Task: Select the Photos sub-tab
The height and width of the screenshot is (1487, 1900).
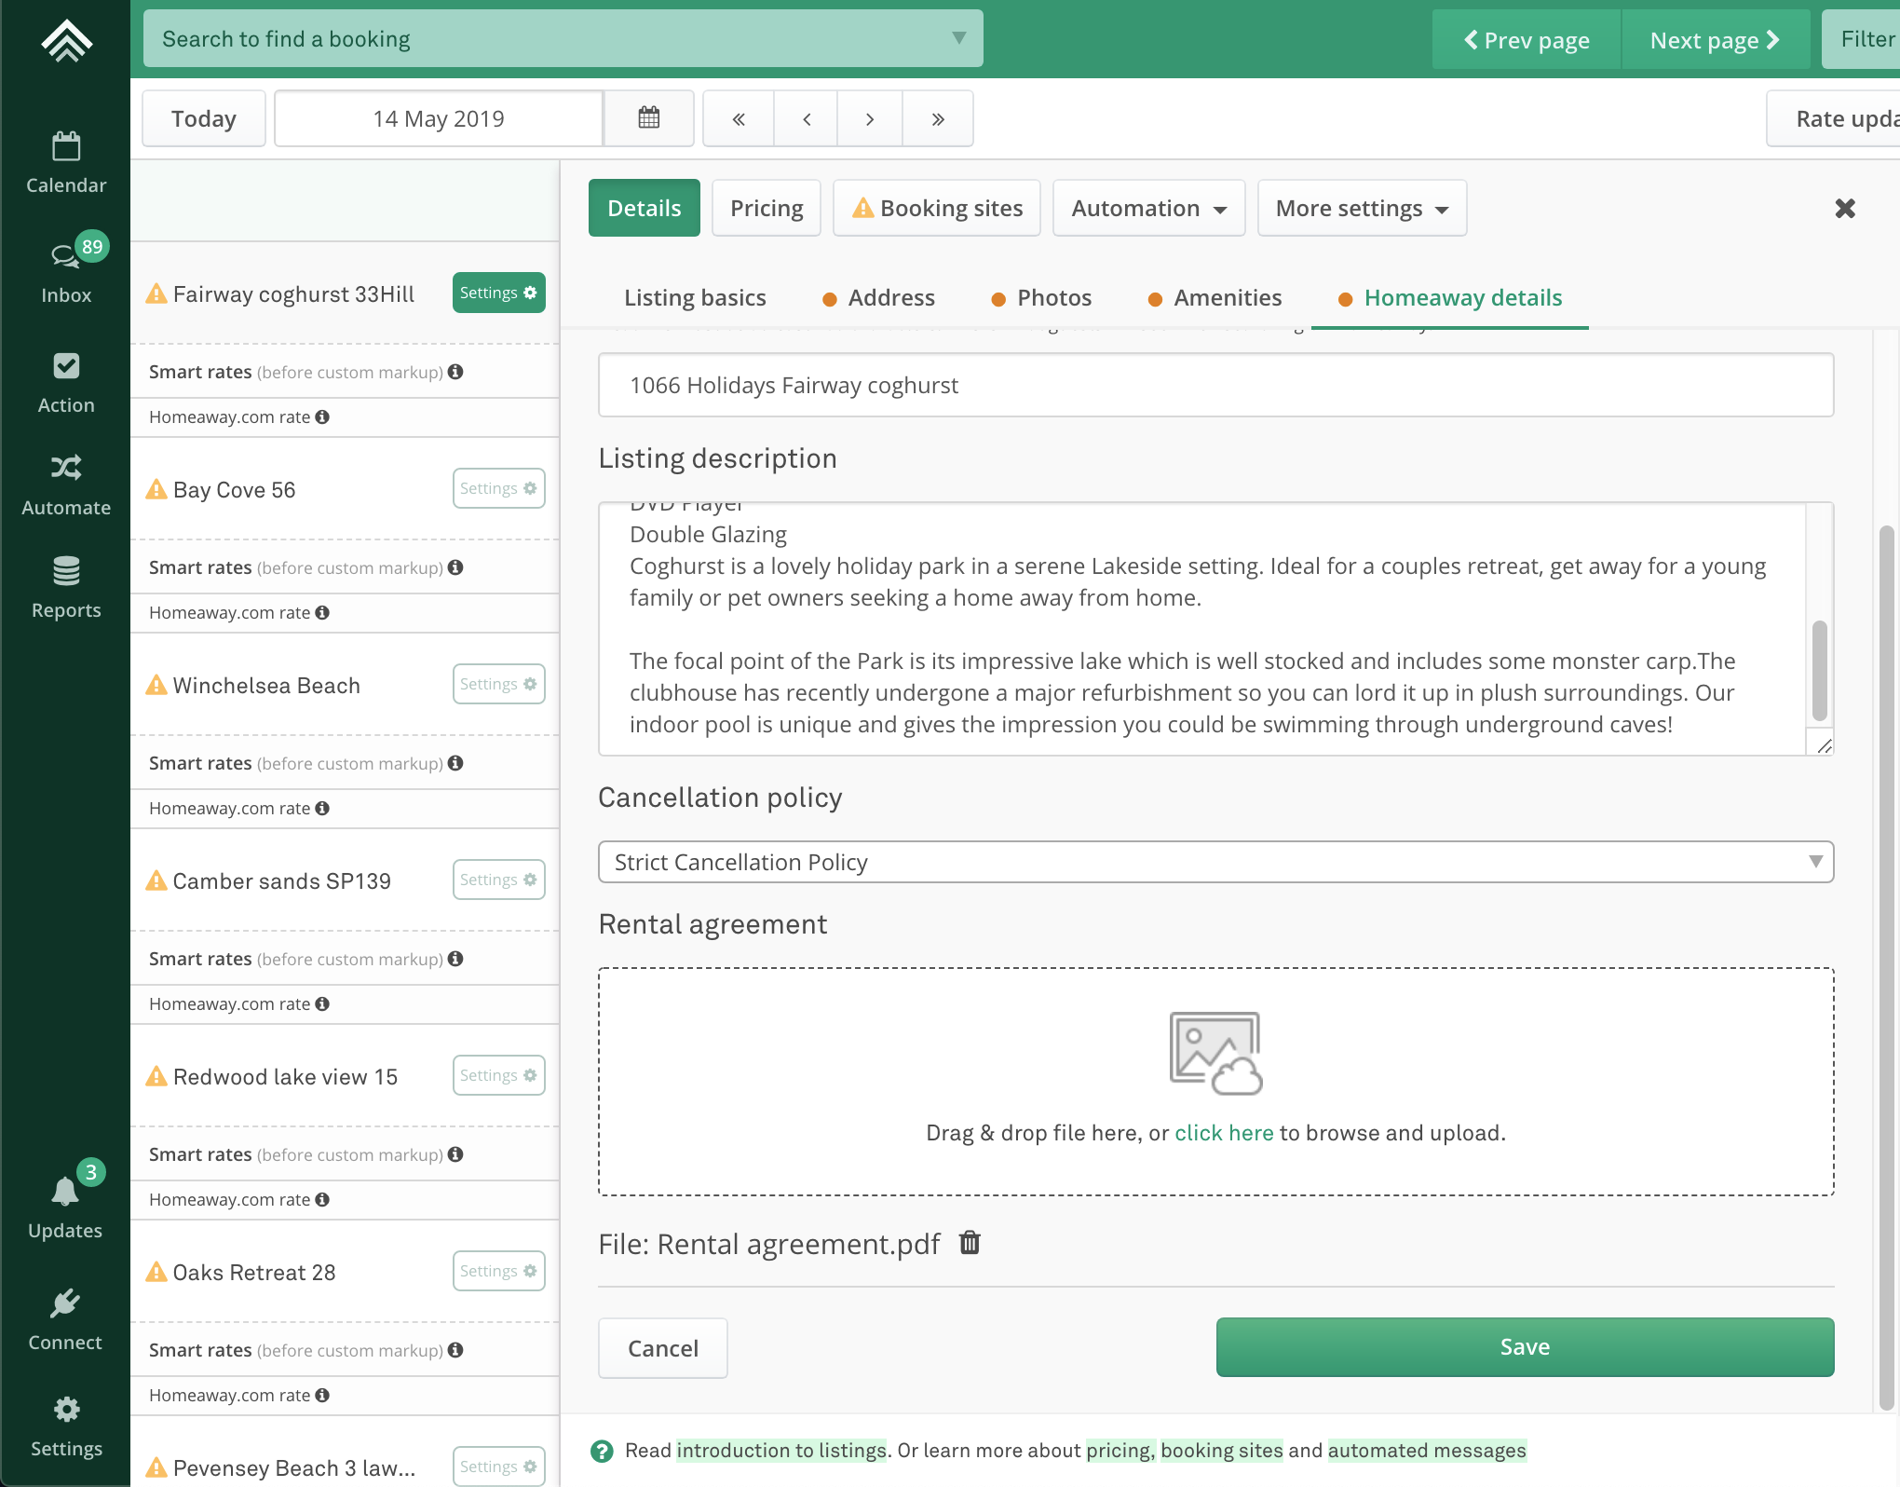Action: click(1041, 297)
